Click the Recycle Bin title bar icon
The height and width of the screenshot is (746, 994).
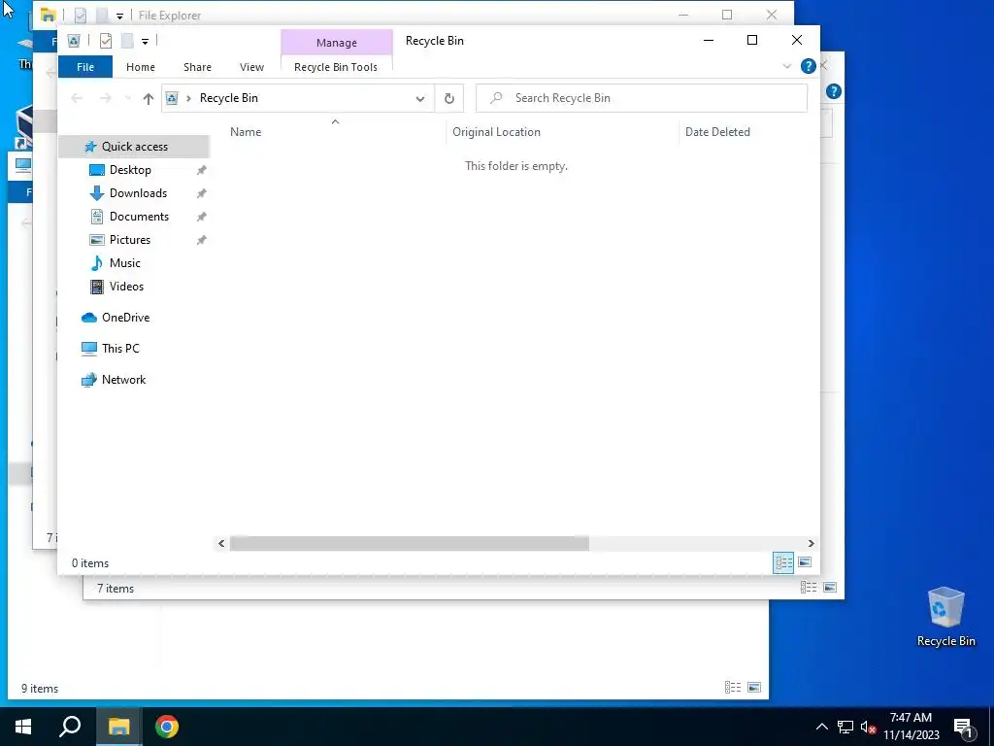point(74,41)
